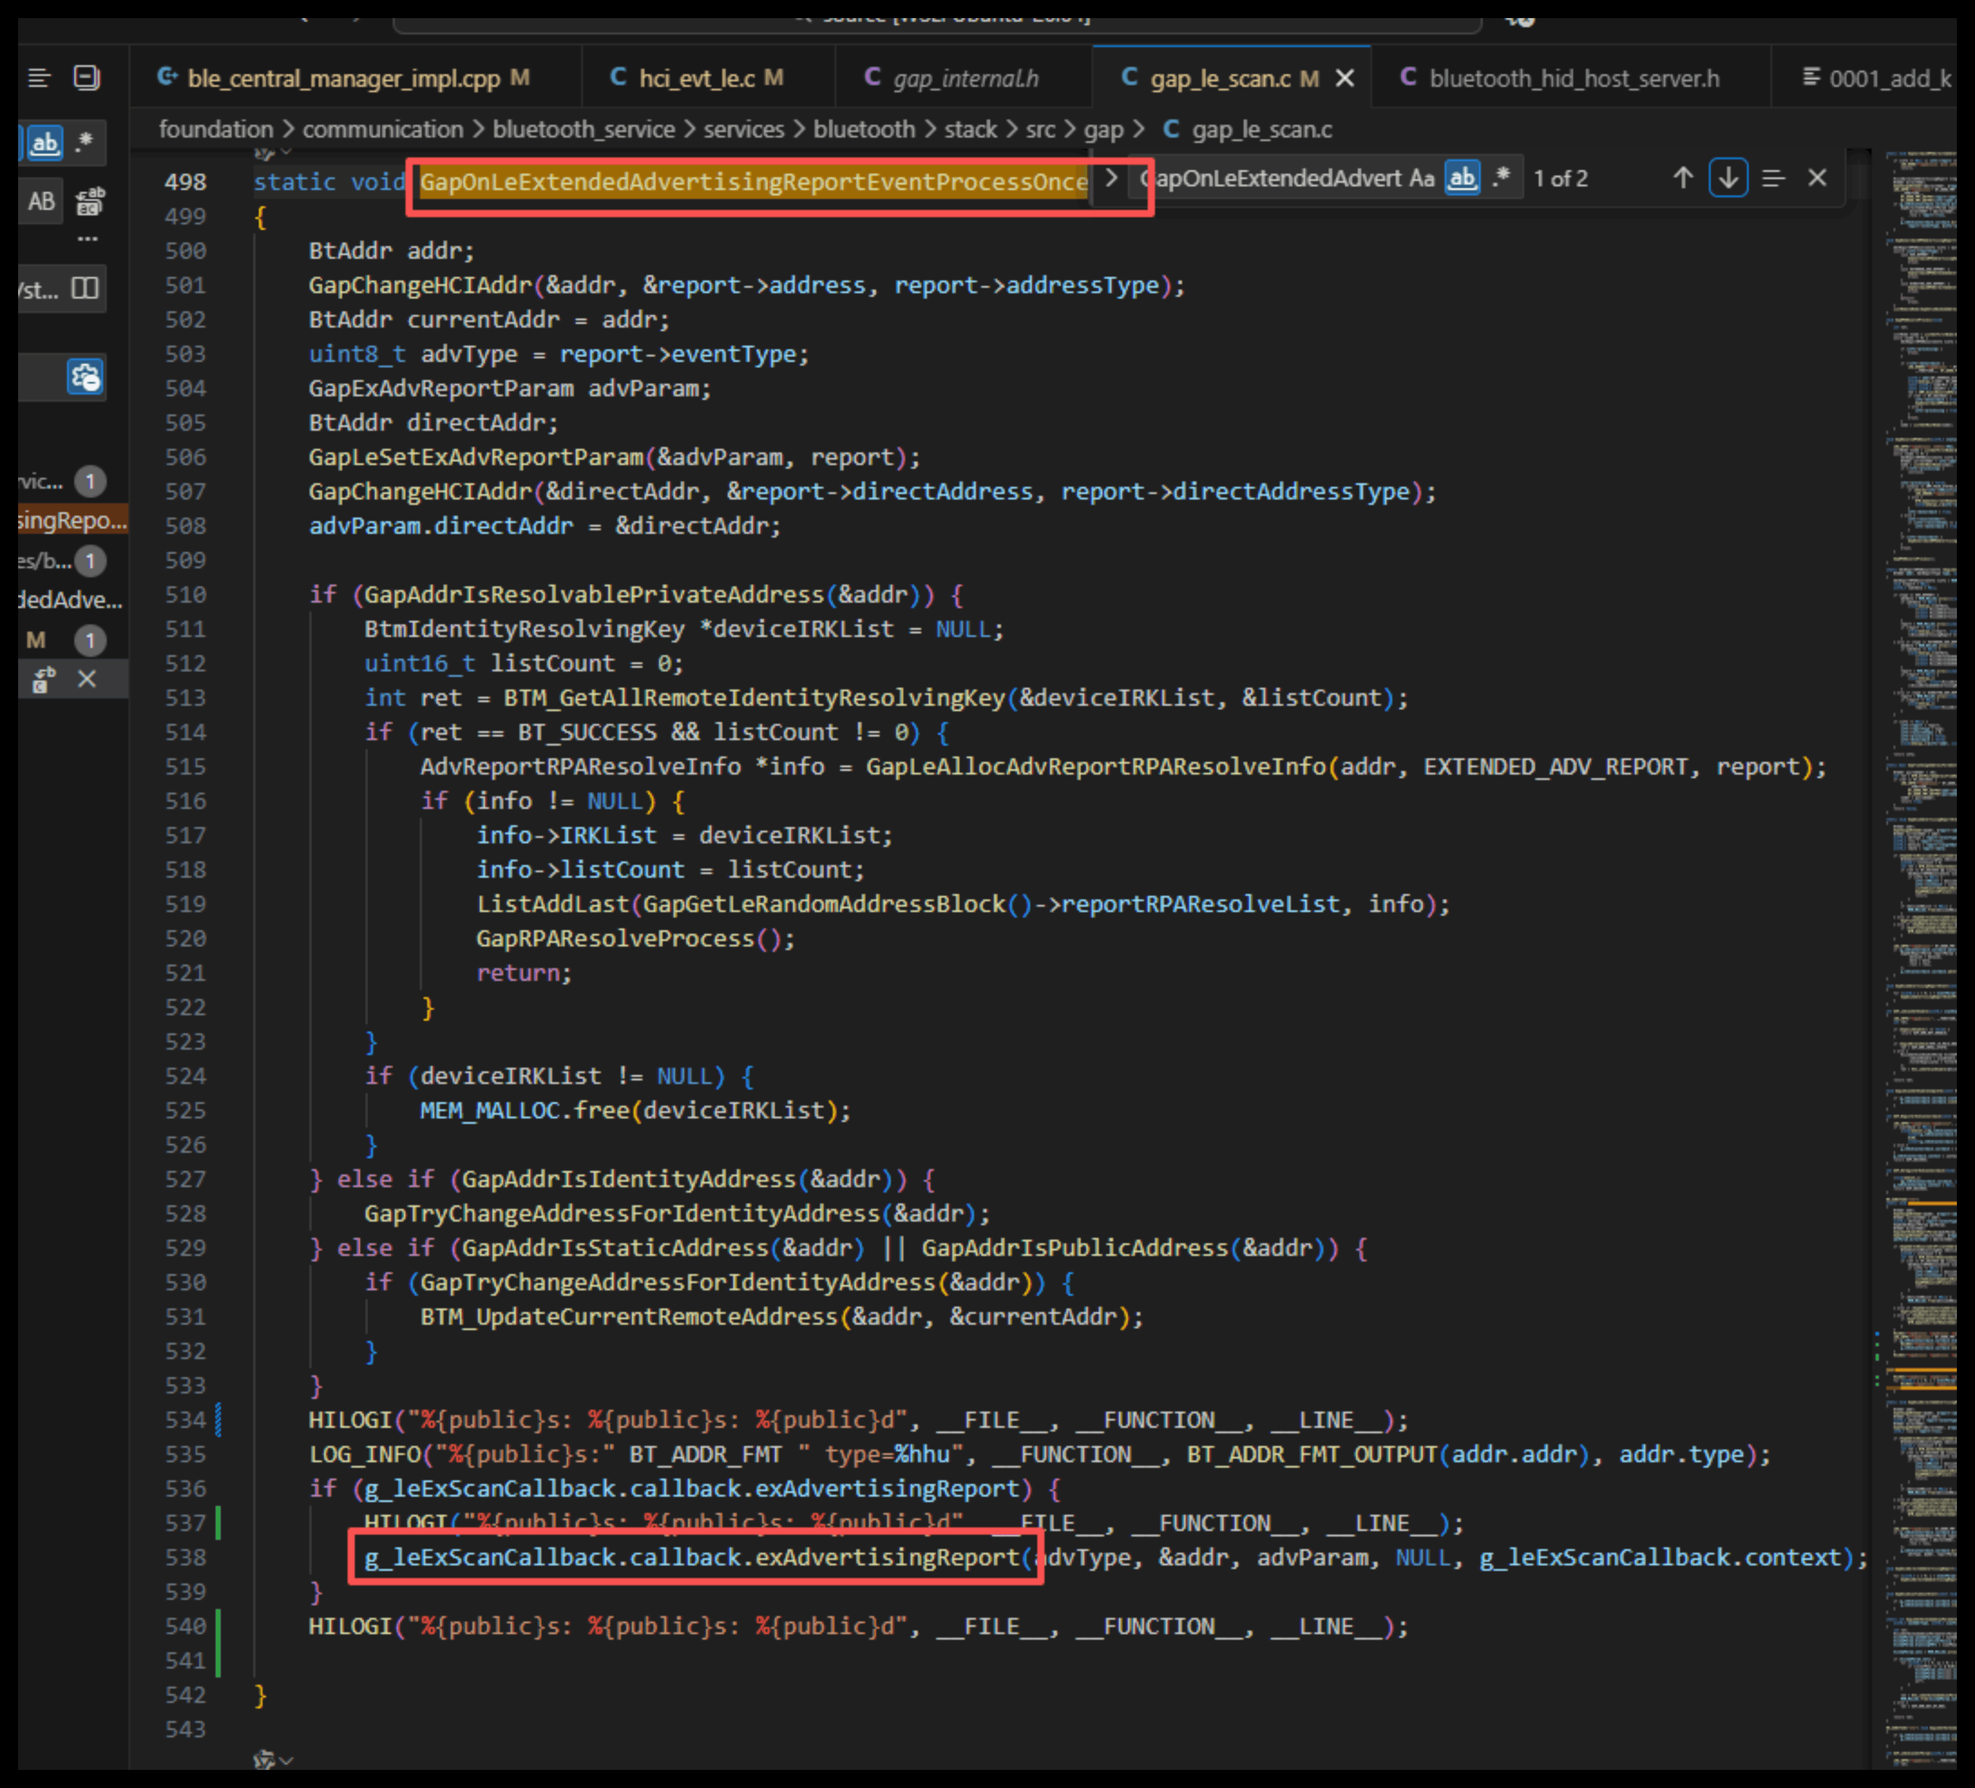1975x1788 pixels.
Task: Expand the replace row in find widget
Action: (1111, 178)
